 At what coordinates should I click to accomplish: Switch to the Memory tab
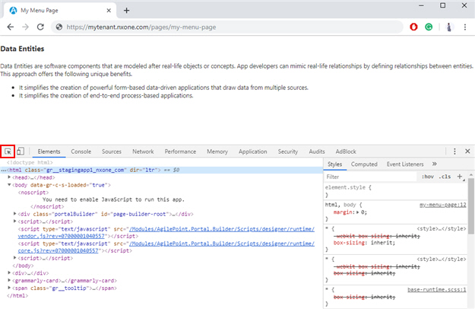coord(217,151)
